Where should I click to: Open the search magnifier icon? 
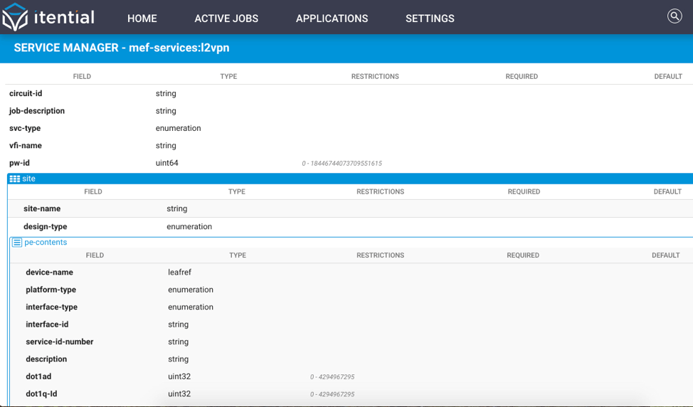coord(675,16)
